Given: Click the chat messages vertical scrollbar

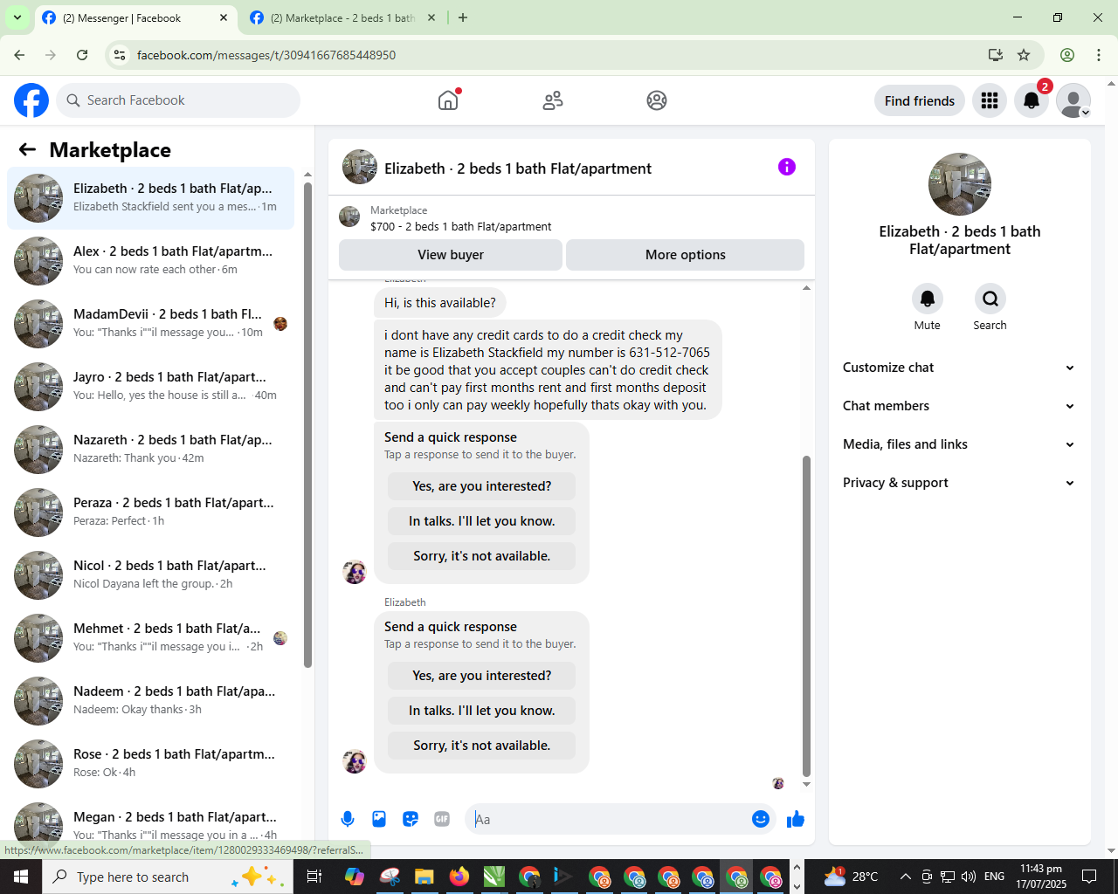Looking at the screenshot, I should [806, 615].
